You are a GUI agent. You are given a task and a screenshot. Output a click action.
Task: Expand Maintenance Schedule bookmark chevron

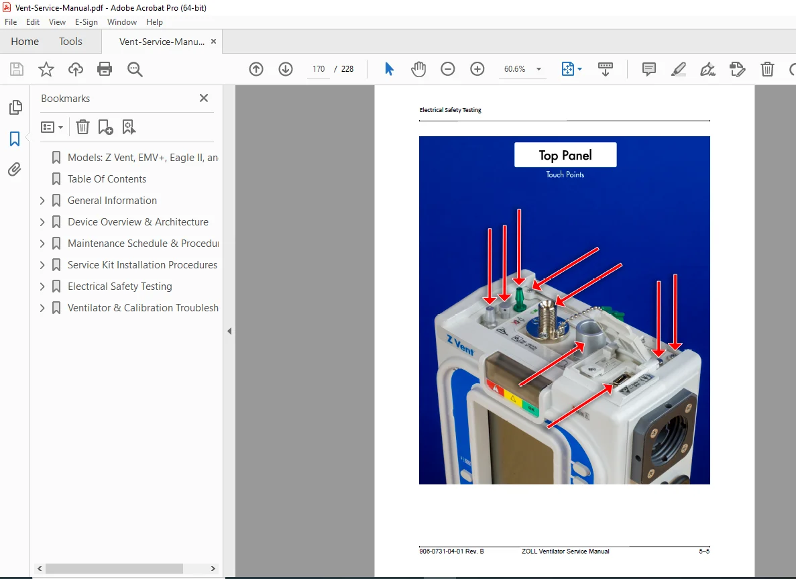[42, 244]
